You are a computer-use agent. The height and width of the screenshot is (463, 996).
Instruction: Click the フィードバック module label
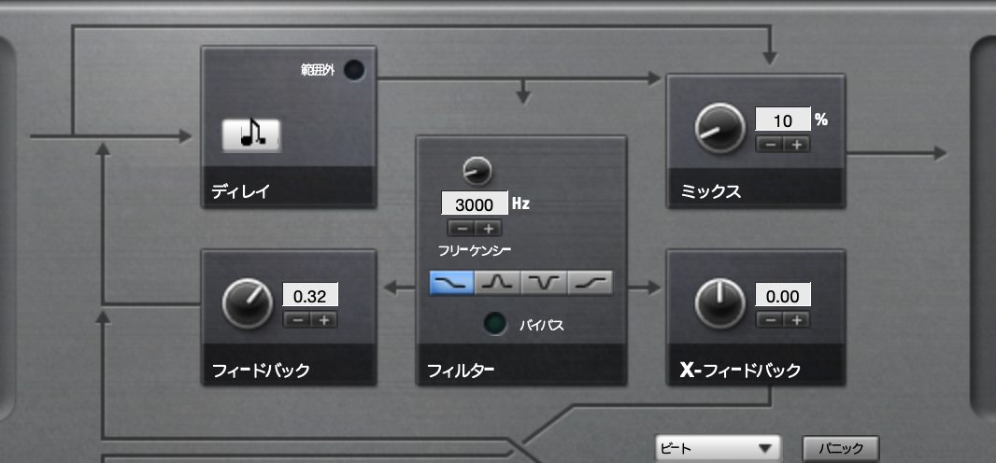click(x=261, y=370)
